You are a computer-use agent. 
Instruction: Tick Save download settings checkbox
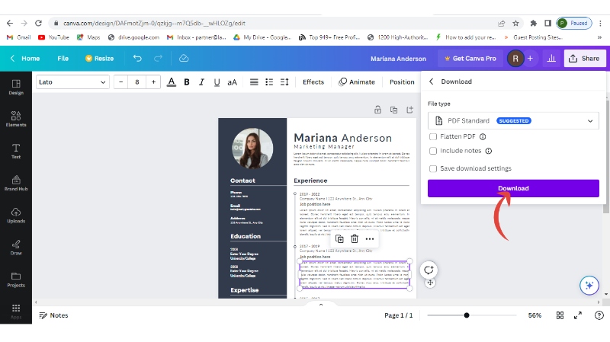click(x=433, y=168)
